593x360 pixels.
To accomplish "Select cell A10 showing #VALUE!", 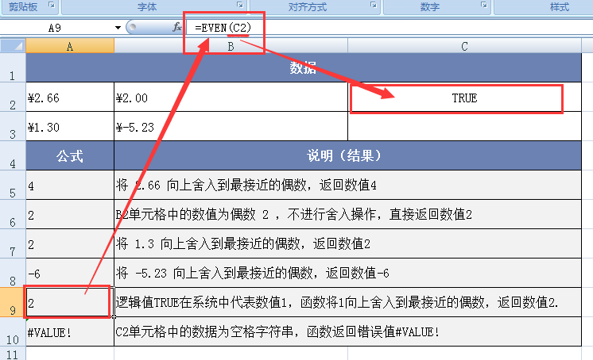I will click(70, 332).
